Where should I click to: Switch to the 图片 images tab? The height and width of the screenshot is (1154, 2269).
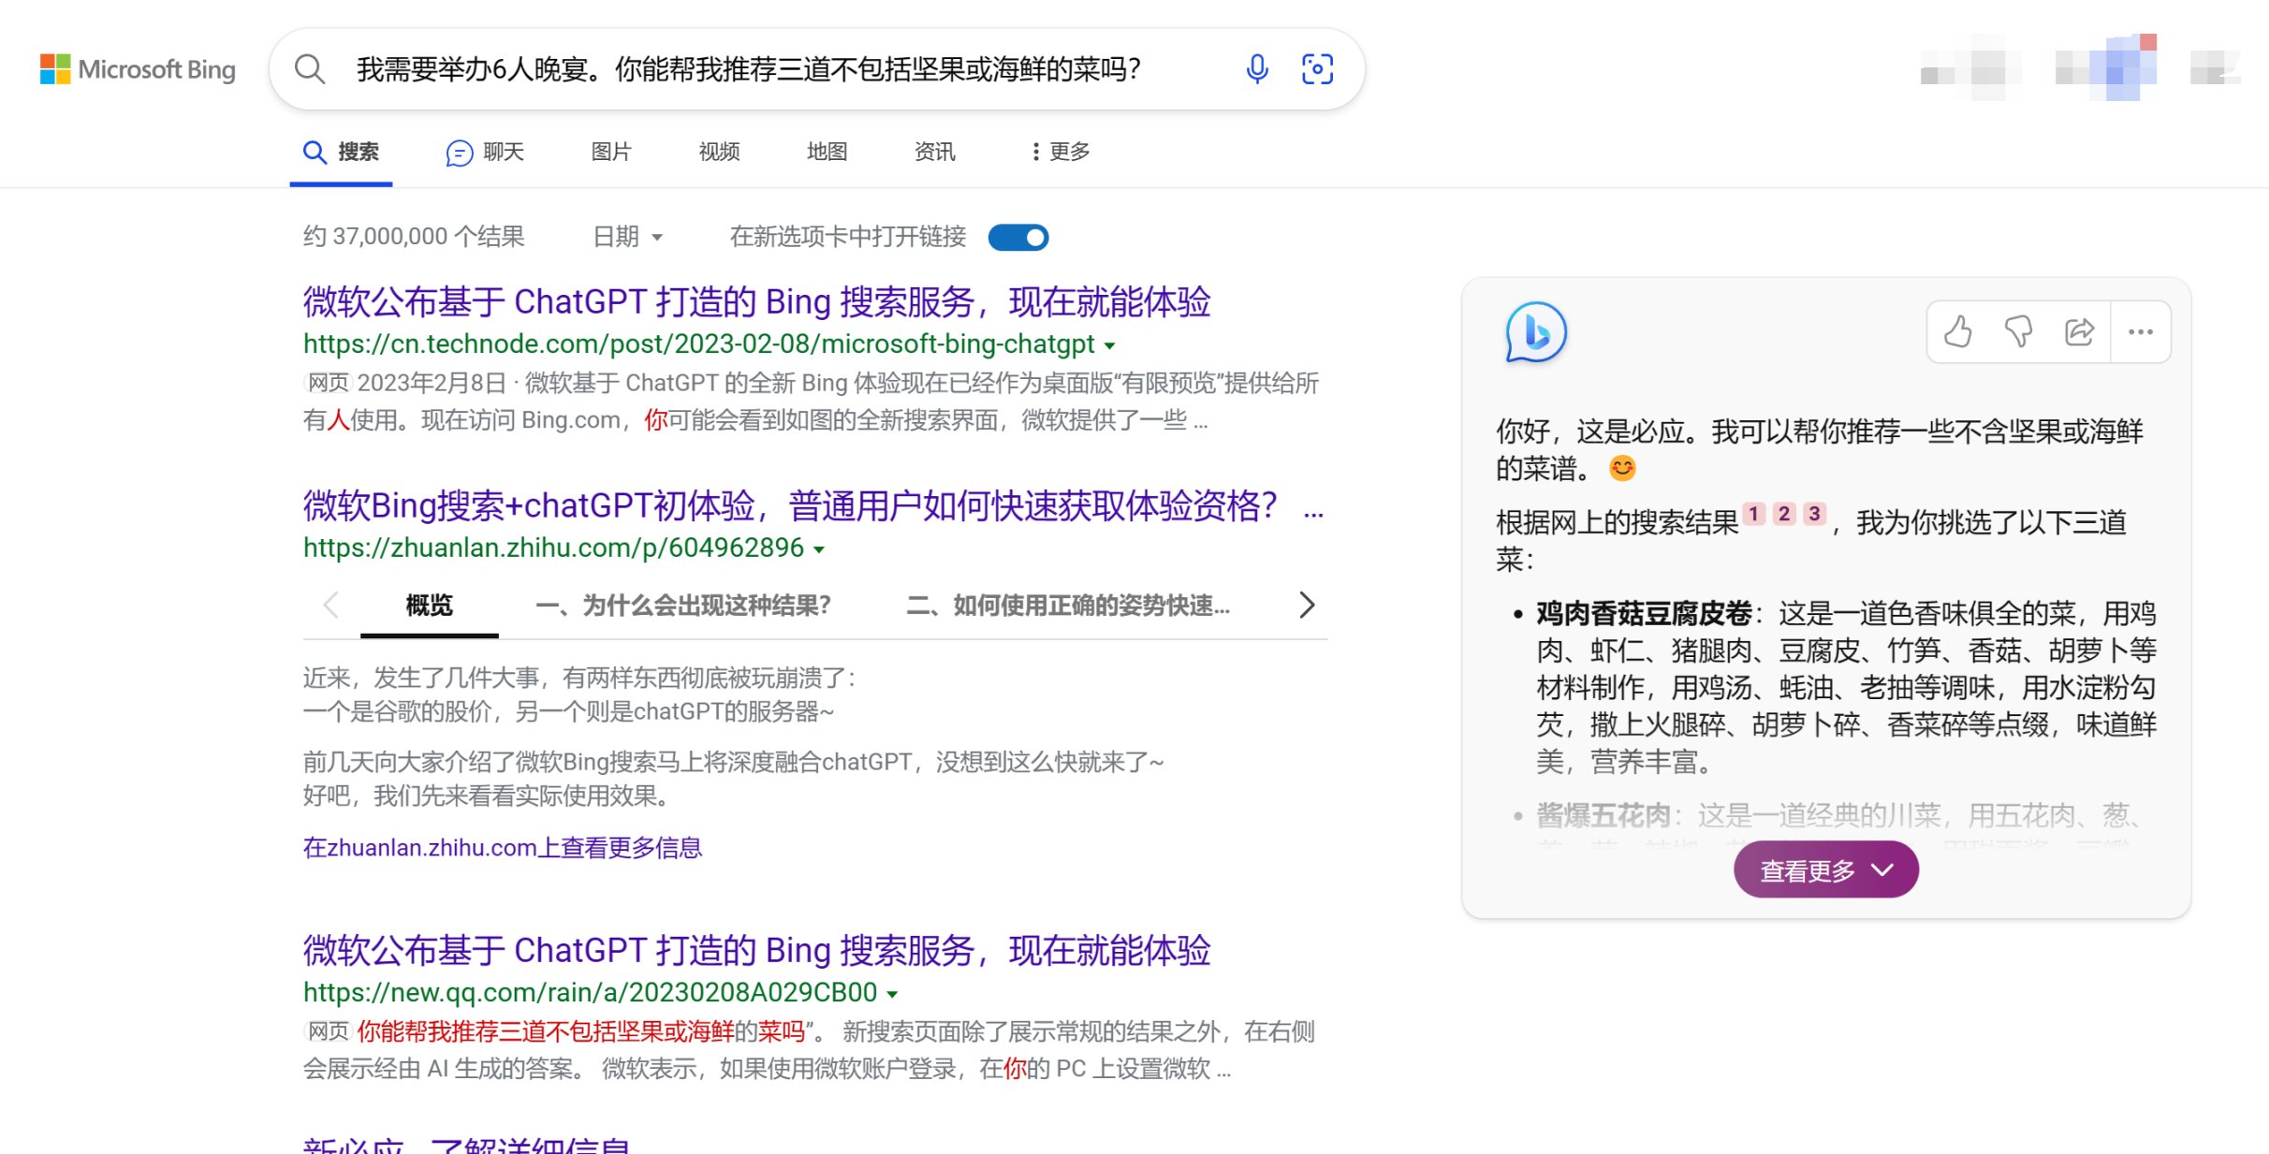[x=611, y=152]
